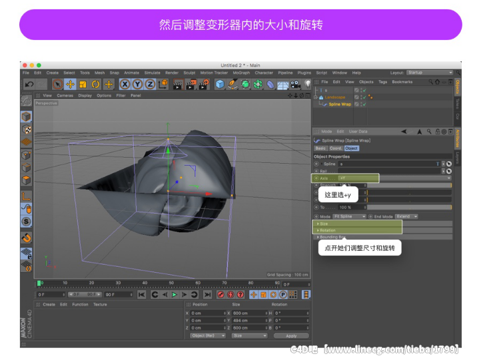
Task: Open the Simulate menu
Action: tap(152, 73)
